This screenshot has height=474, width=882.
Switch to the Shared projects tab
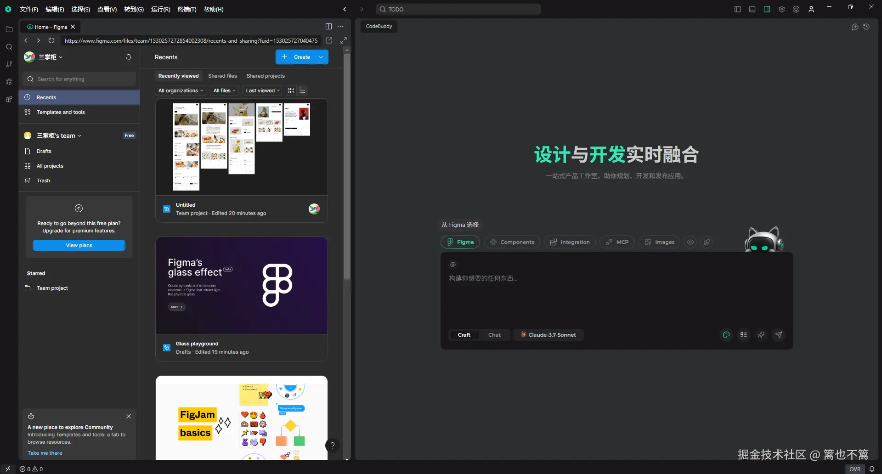coord(266,76)
